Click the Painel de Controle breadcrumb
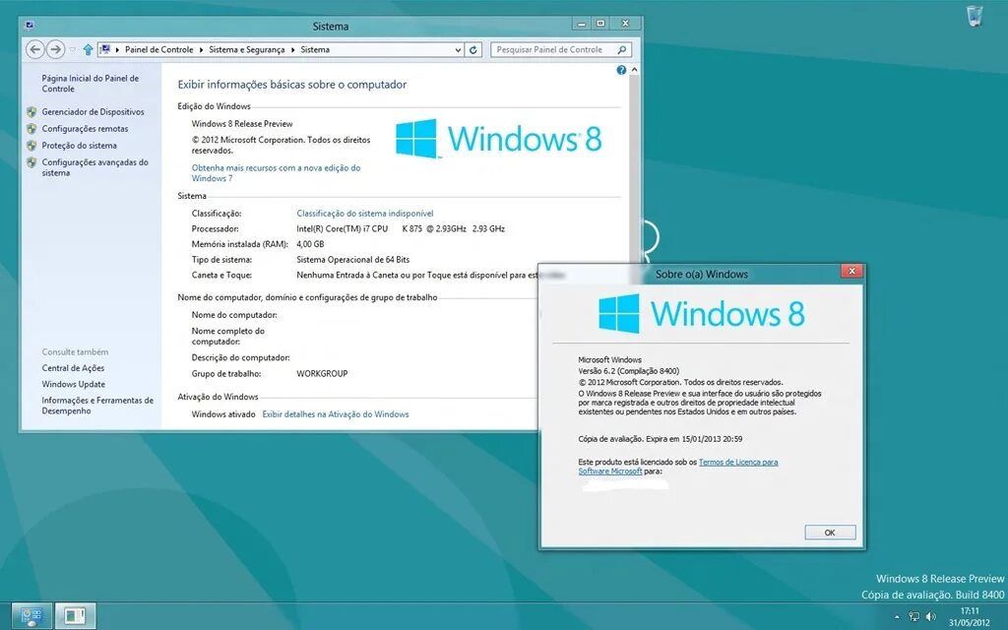The height and width of the screenshot is (630, 1008). click(158, 49)
